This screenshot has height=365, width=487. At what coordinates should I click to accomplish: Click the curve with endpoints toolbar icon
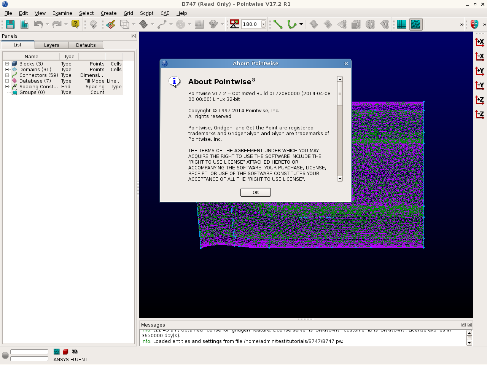(162, 24)
